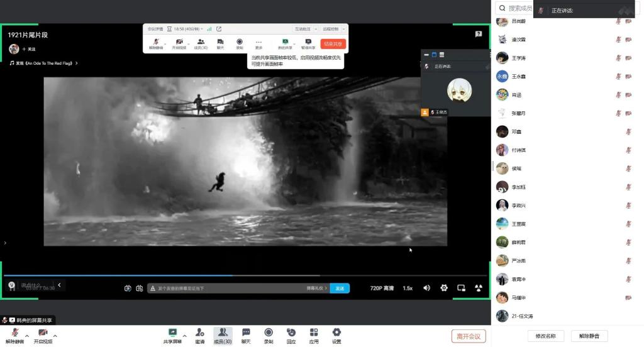Expand the 远程控制 remote control dropdown

(332, 29)
